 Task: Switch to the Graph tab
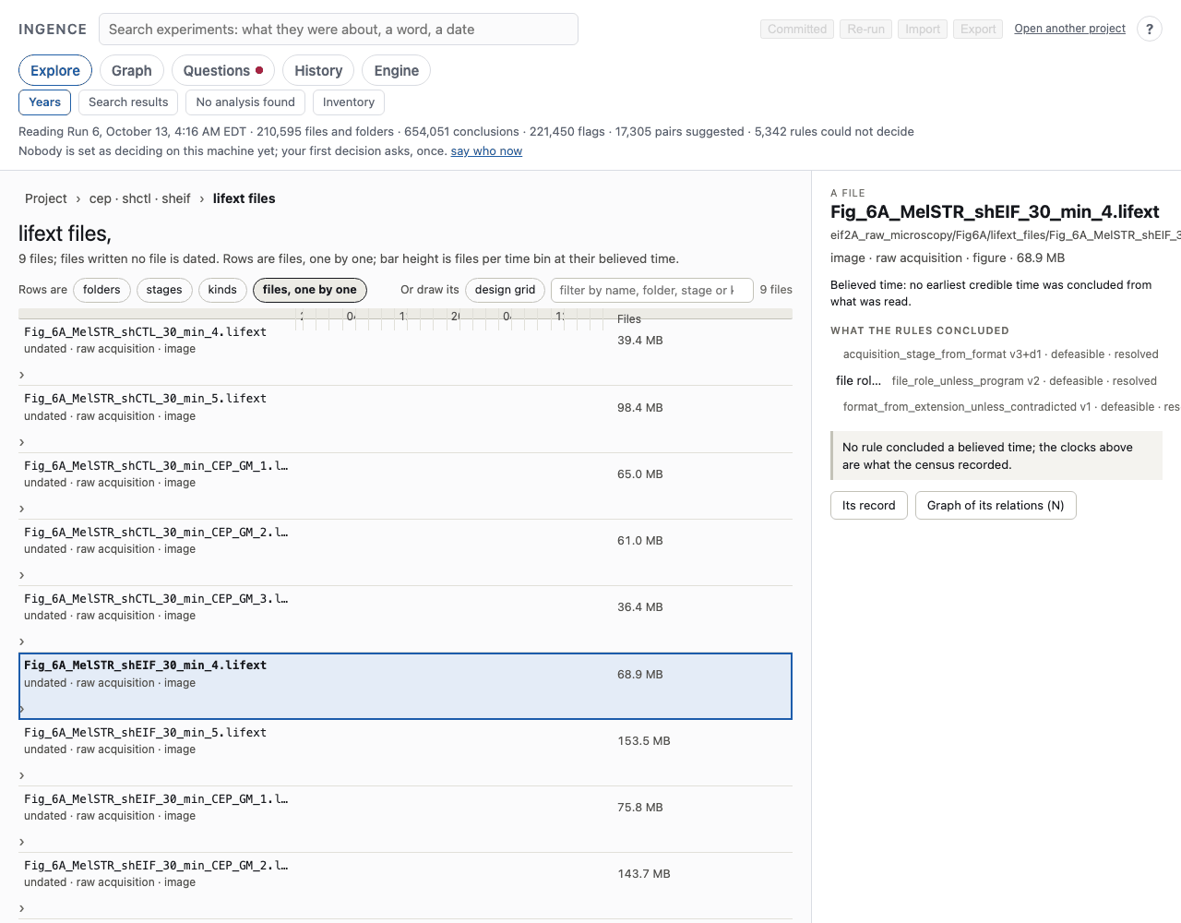[132, 71]
